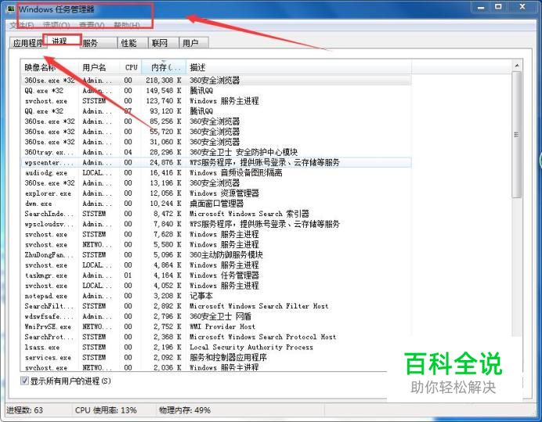Select svchost.exe row using 5,580 K

click(216, 244)
